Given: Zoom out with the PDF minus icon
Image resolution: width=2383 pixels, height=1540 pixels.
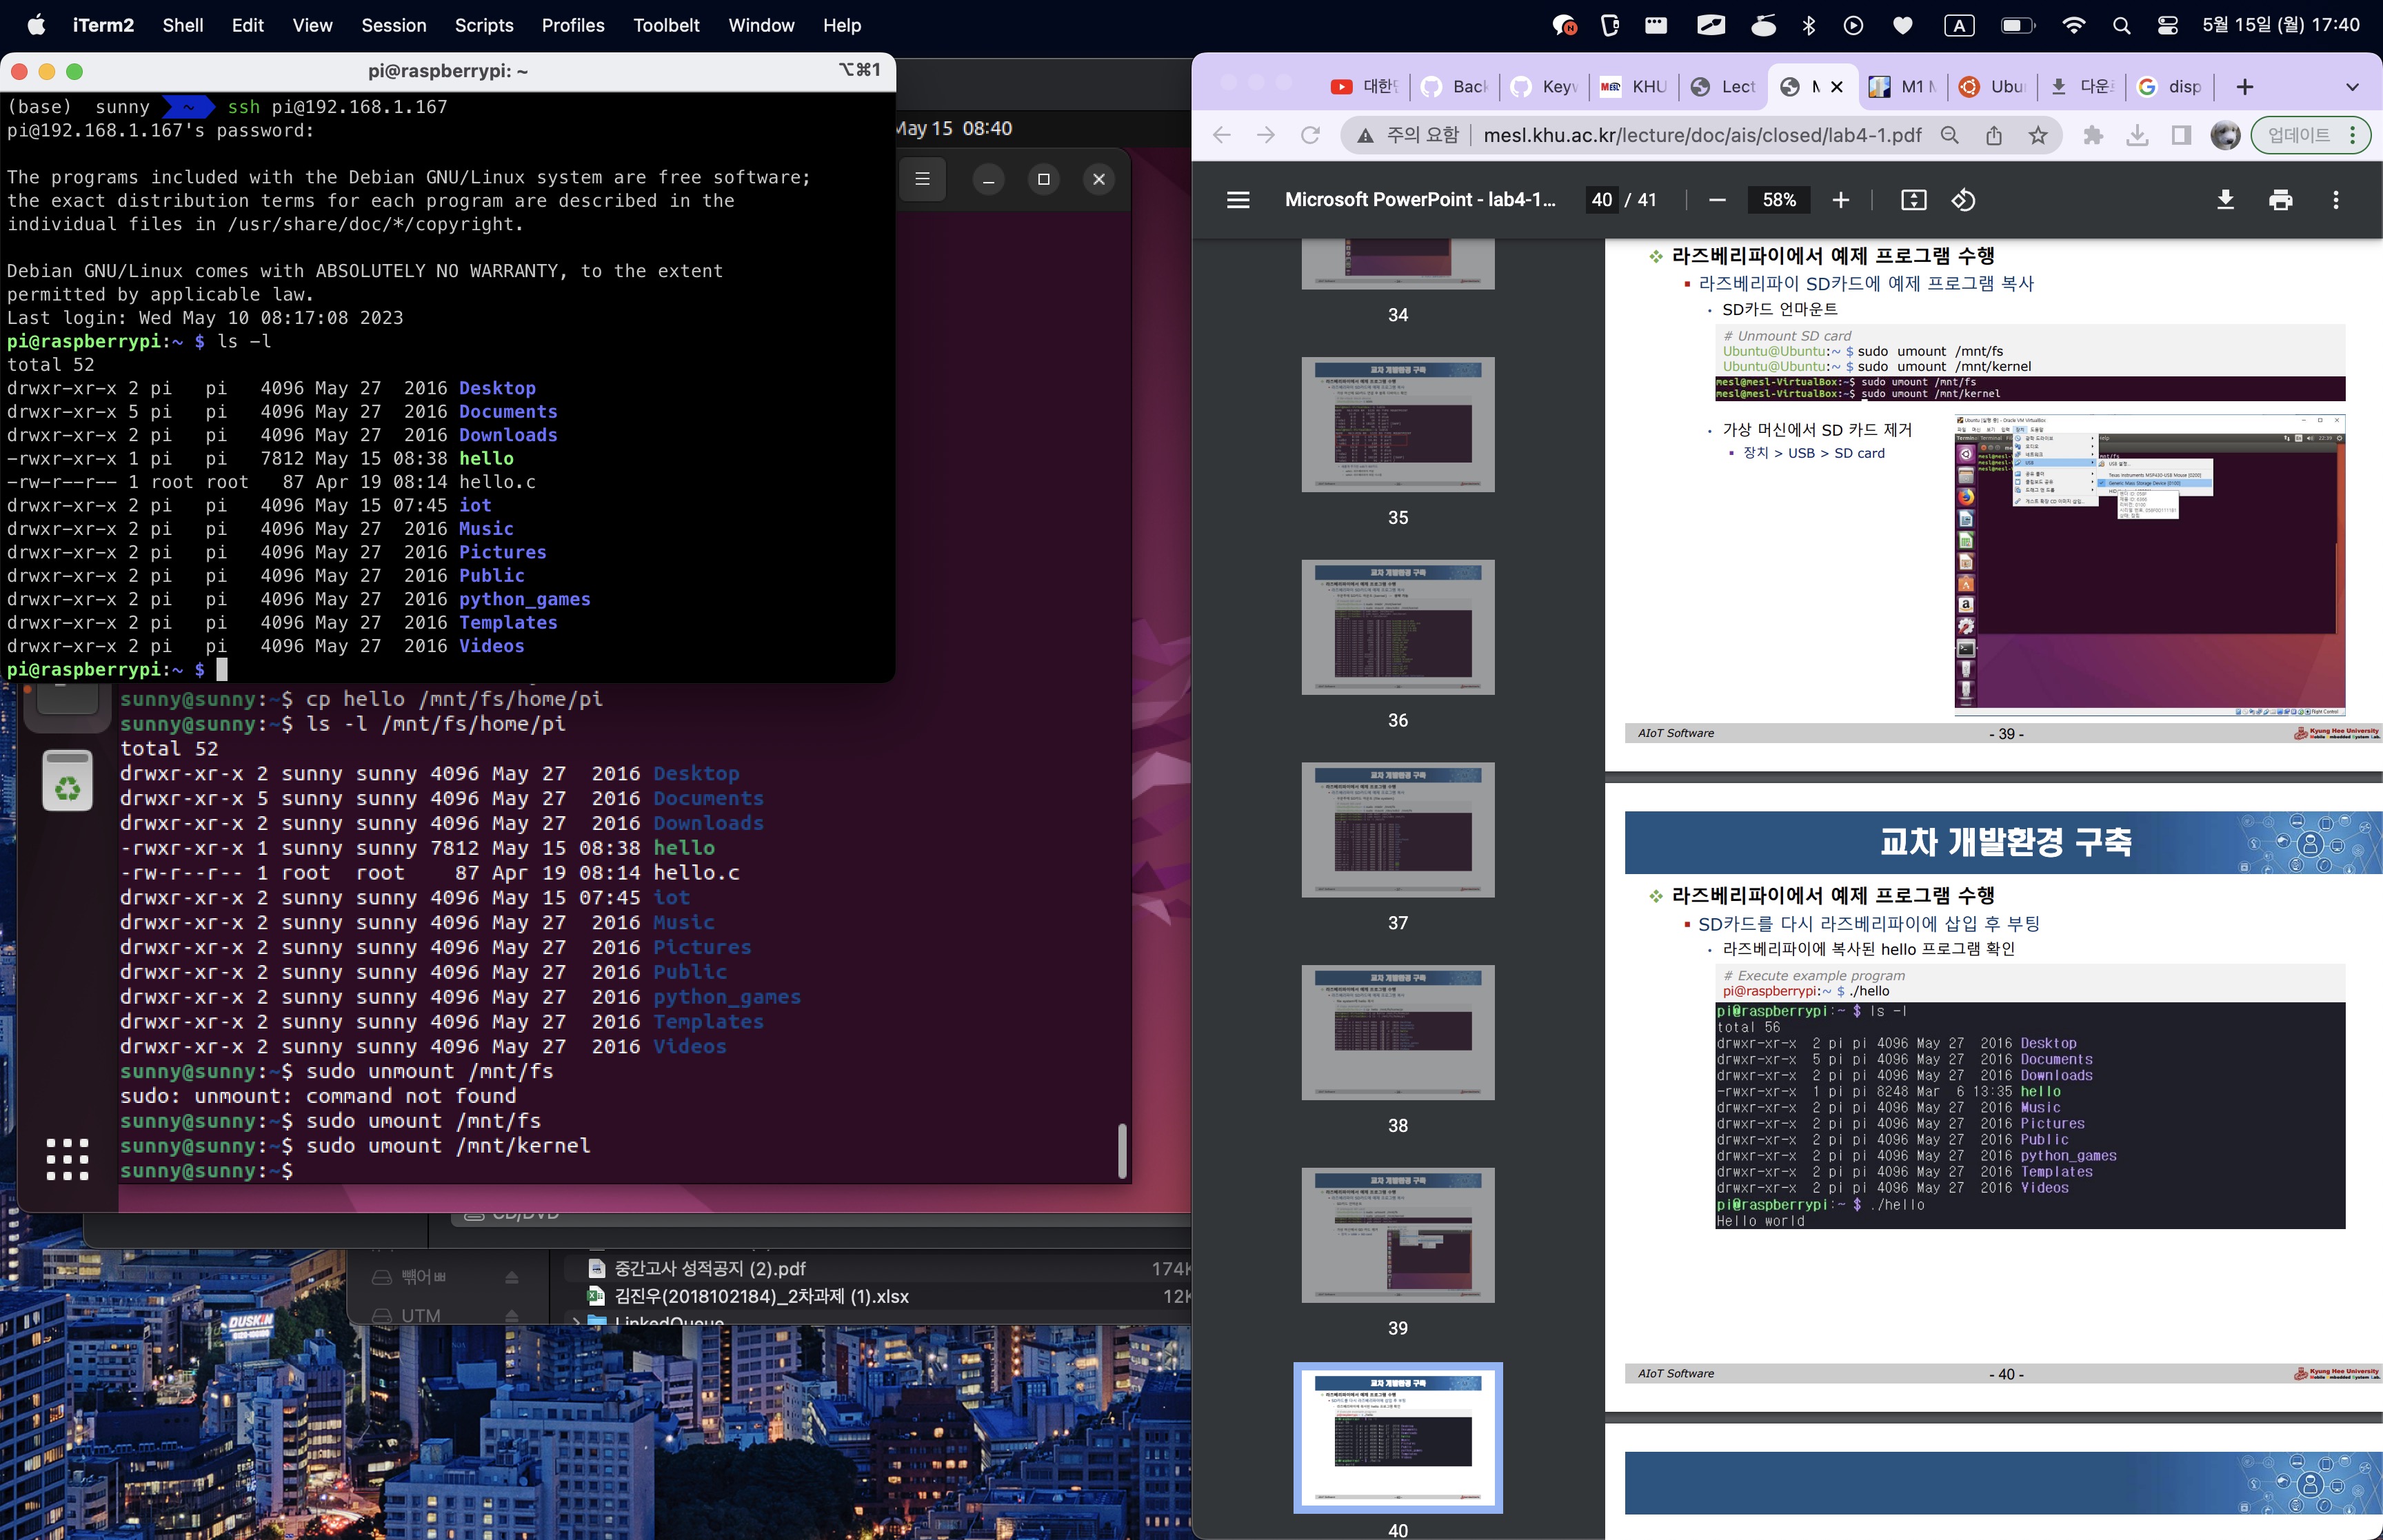Looking at the screenshot, I should [1717, 200].
